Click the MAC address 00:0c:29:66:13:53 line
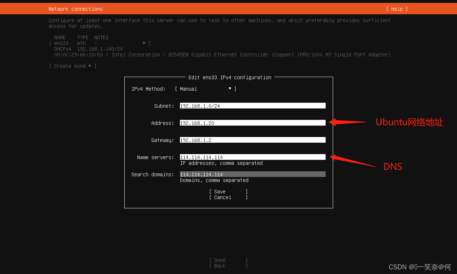Screen dimensions: 457x274 click(222, 55)
